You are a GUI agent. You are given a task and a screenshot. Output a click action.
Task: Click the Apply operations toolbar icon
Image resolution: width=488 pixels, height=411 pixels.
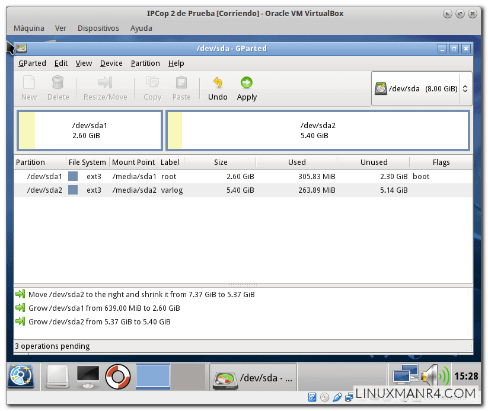pos(247,84)
